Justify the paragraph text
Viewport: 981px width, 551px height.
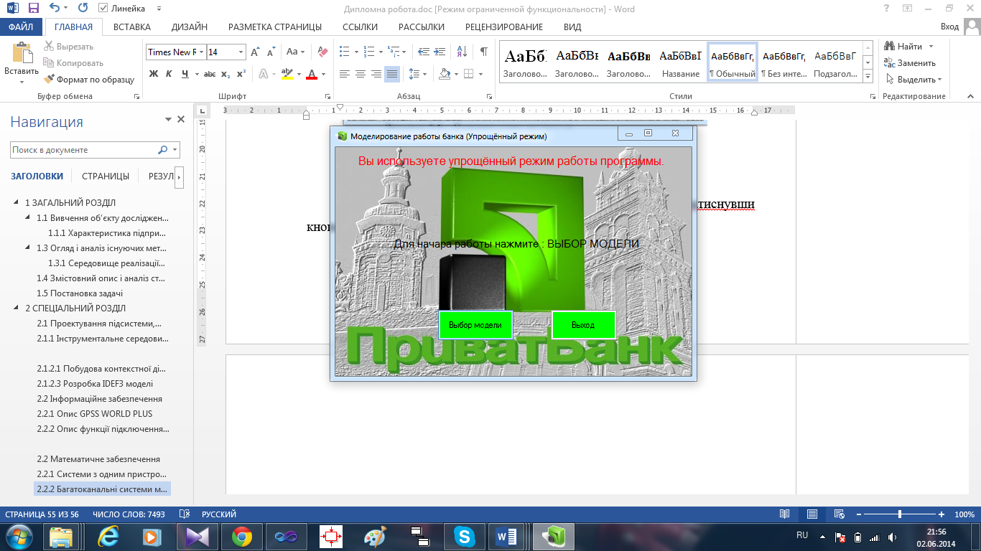[392, 74]
